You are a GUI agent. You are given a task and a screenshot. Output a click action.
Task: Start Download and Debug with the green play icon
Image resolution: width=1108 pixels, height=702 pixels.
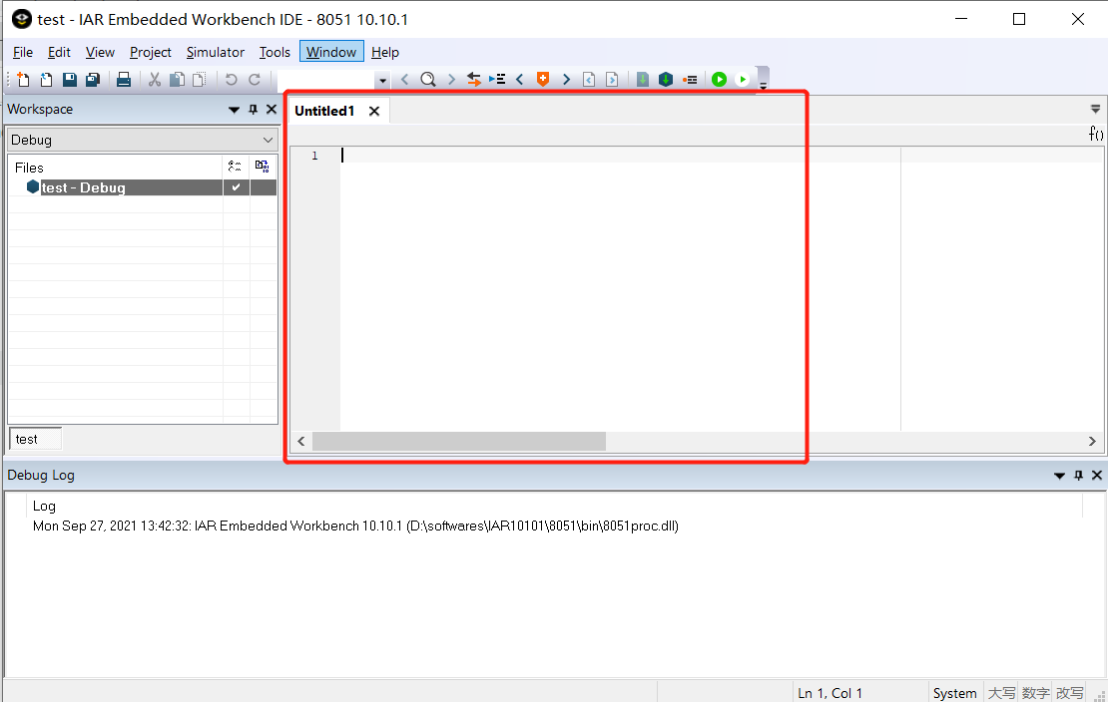(720, 79)
